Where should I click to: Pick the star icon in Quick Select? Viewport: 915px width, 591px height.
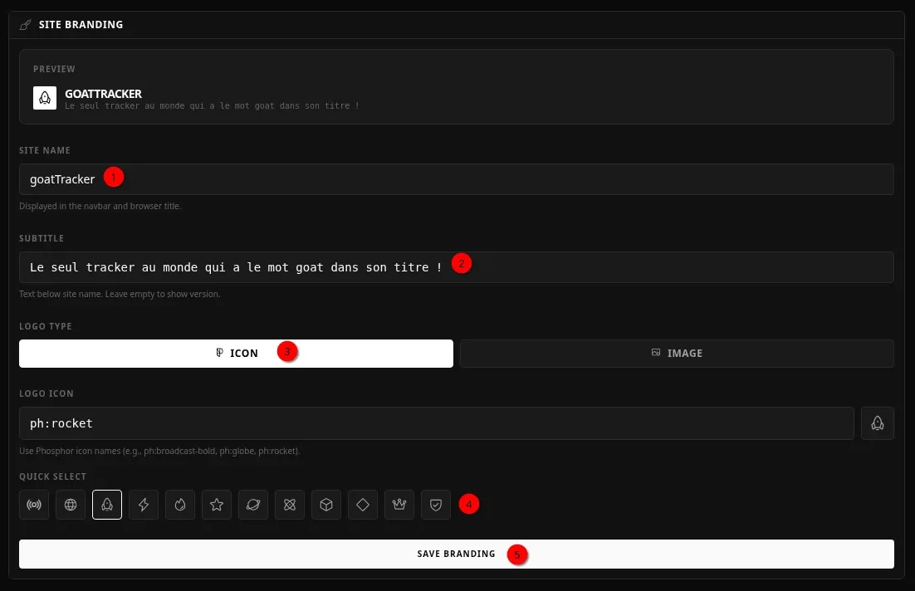pos(217,505)
